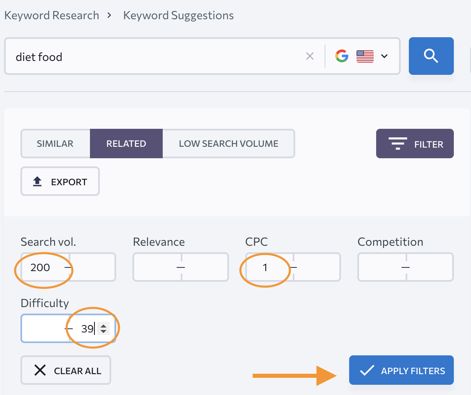Click the US flag icon
471x395 pixels.
click(365, 56)
